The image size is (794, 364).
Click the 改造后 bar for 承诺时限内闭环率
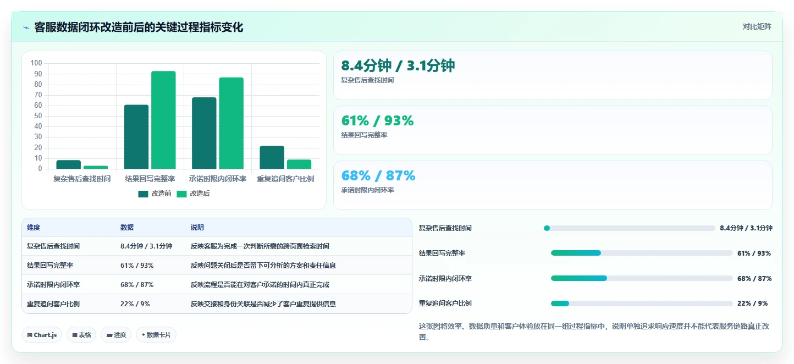pyautogui.click(x=231, y=123)
